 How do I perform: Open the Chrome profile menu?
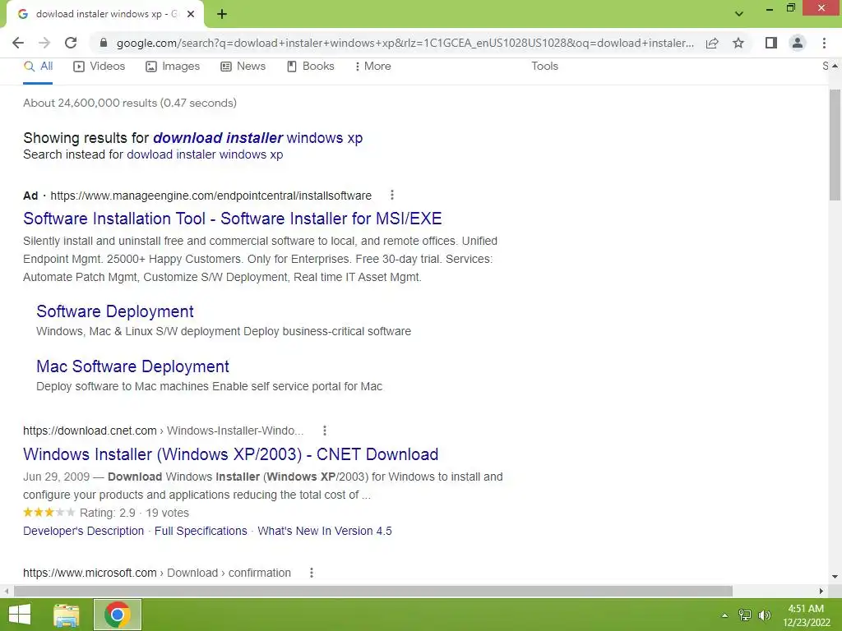point(798,43)
